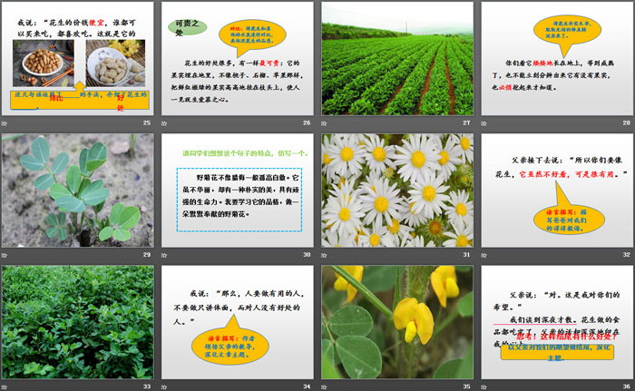Click slide number 25 label
Viewport: 635px width, 391px height.
pyautogui.click(x=147, y=122)
